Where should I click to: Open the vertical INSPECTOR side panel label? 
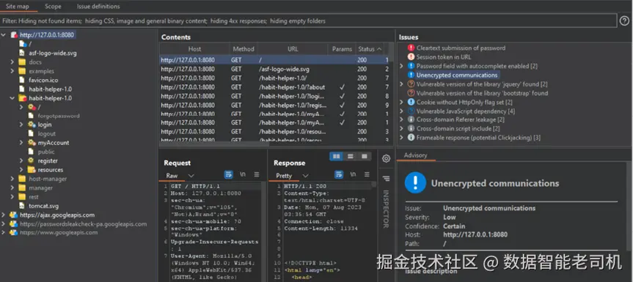pyautogui.click(x=386, y=209)
